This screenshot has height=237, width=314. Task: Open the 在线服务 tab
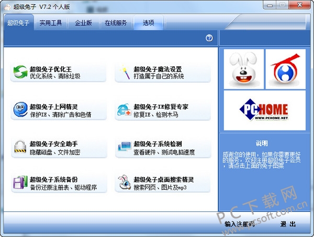[x=116, y=23]
